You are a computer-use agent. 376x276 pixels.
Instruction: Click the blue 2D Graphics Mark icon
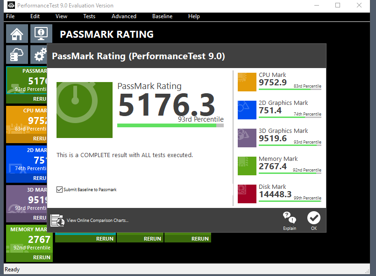point(247,110)
